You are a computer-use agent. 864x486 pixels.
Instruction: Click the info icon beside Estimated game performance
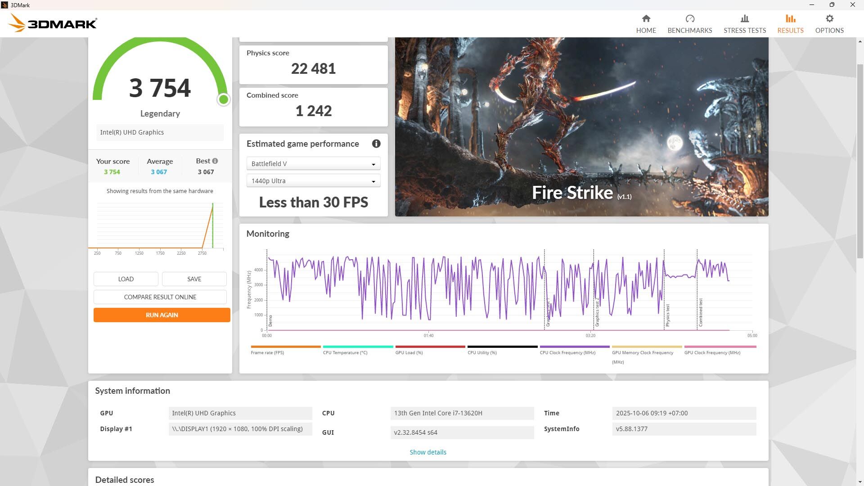tap(376, 144)
